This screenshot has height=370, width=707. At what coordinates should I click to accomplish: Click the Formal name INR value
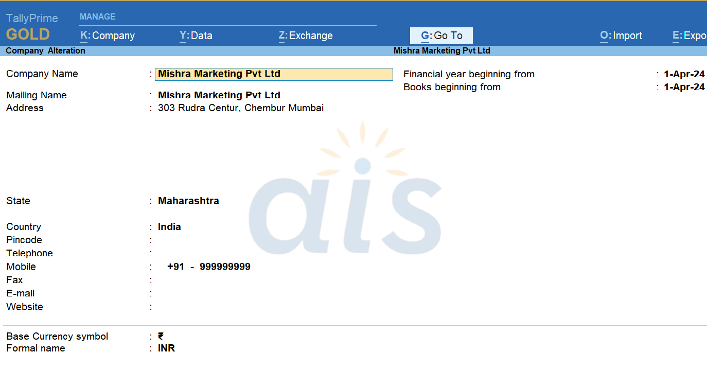point(166,348)
